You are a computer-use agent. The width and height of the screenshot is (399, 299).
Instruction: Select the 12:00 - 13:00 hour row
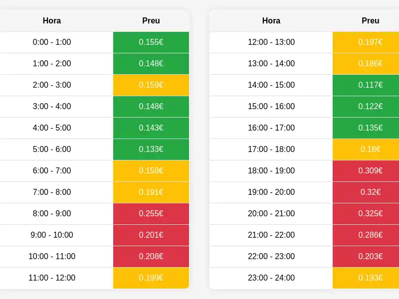tap(271, 42)
